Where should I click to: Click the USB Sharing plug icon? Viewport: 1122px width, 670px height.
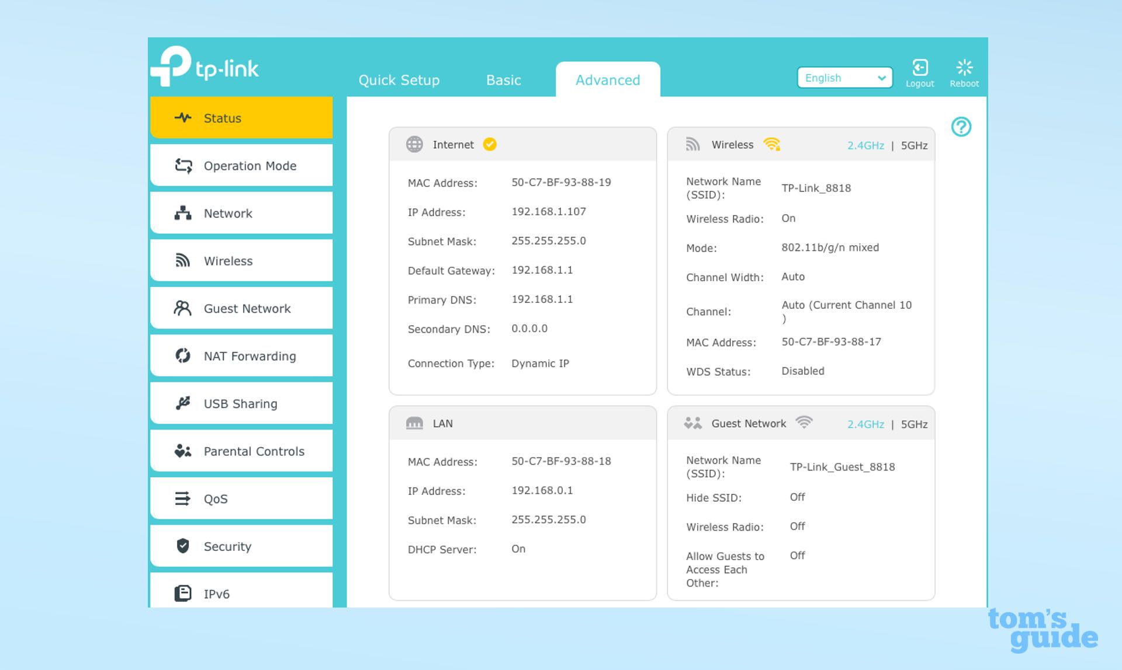tap(183, 403)
